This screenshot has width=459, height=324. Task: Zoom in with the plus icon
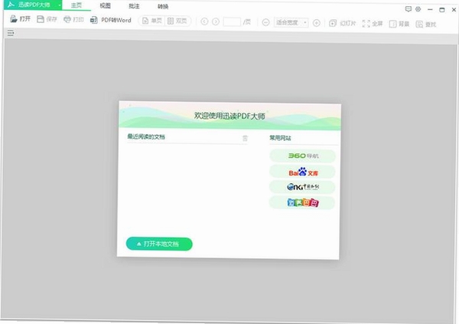pyautogui.click(x=317, y=23)
